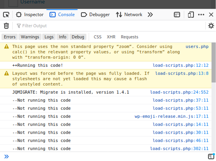Toggle the Logs filter
Image resolution: width=216 pixels, height=161 pixels.
(x=49, y=37)
